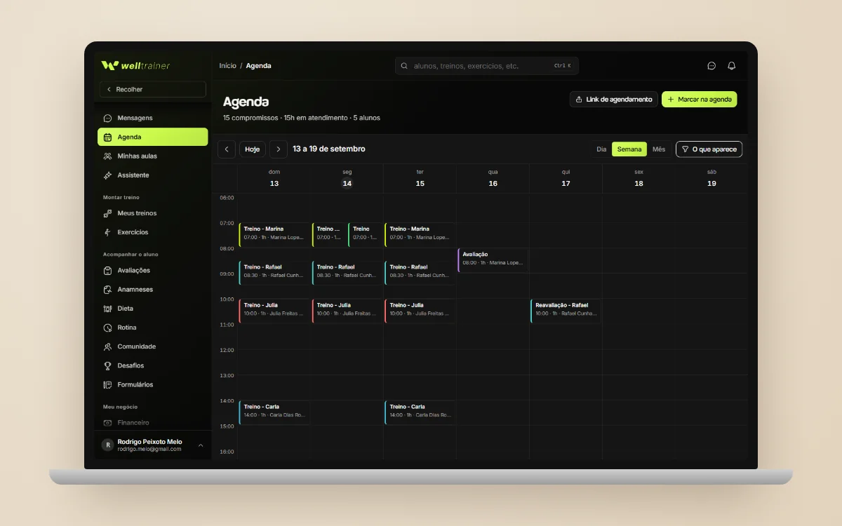This screenshot has height=526, width=842.
Task: Focus the alunos, treinos search field
Action: point(486,66)
